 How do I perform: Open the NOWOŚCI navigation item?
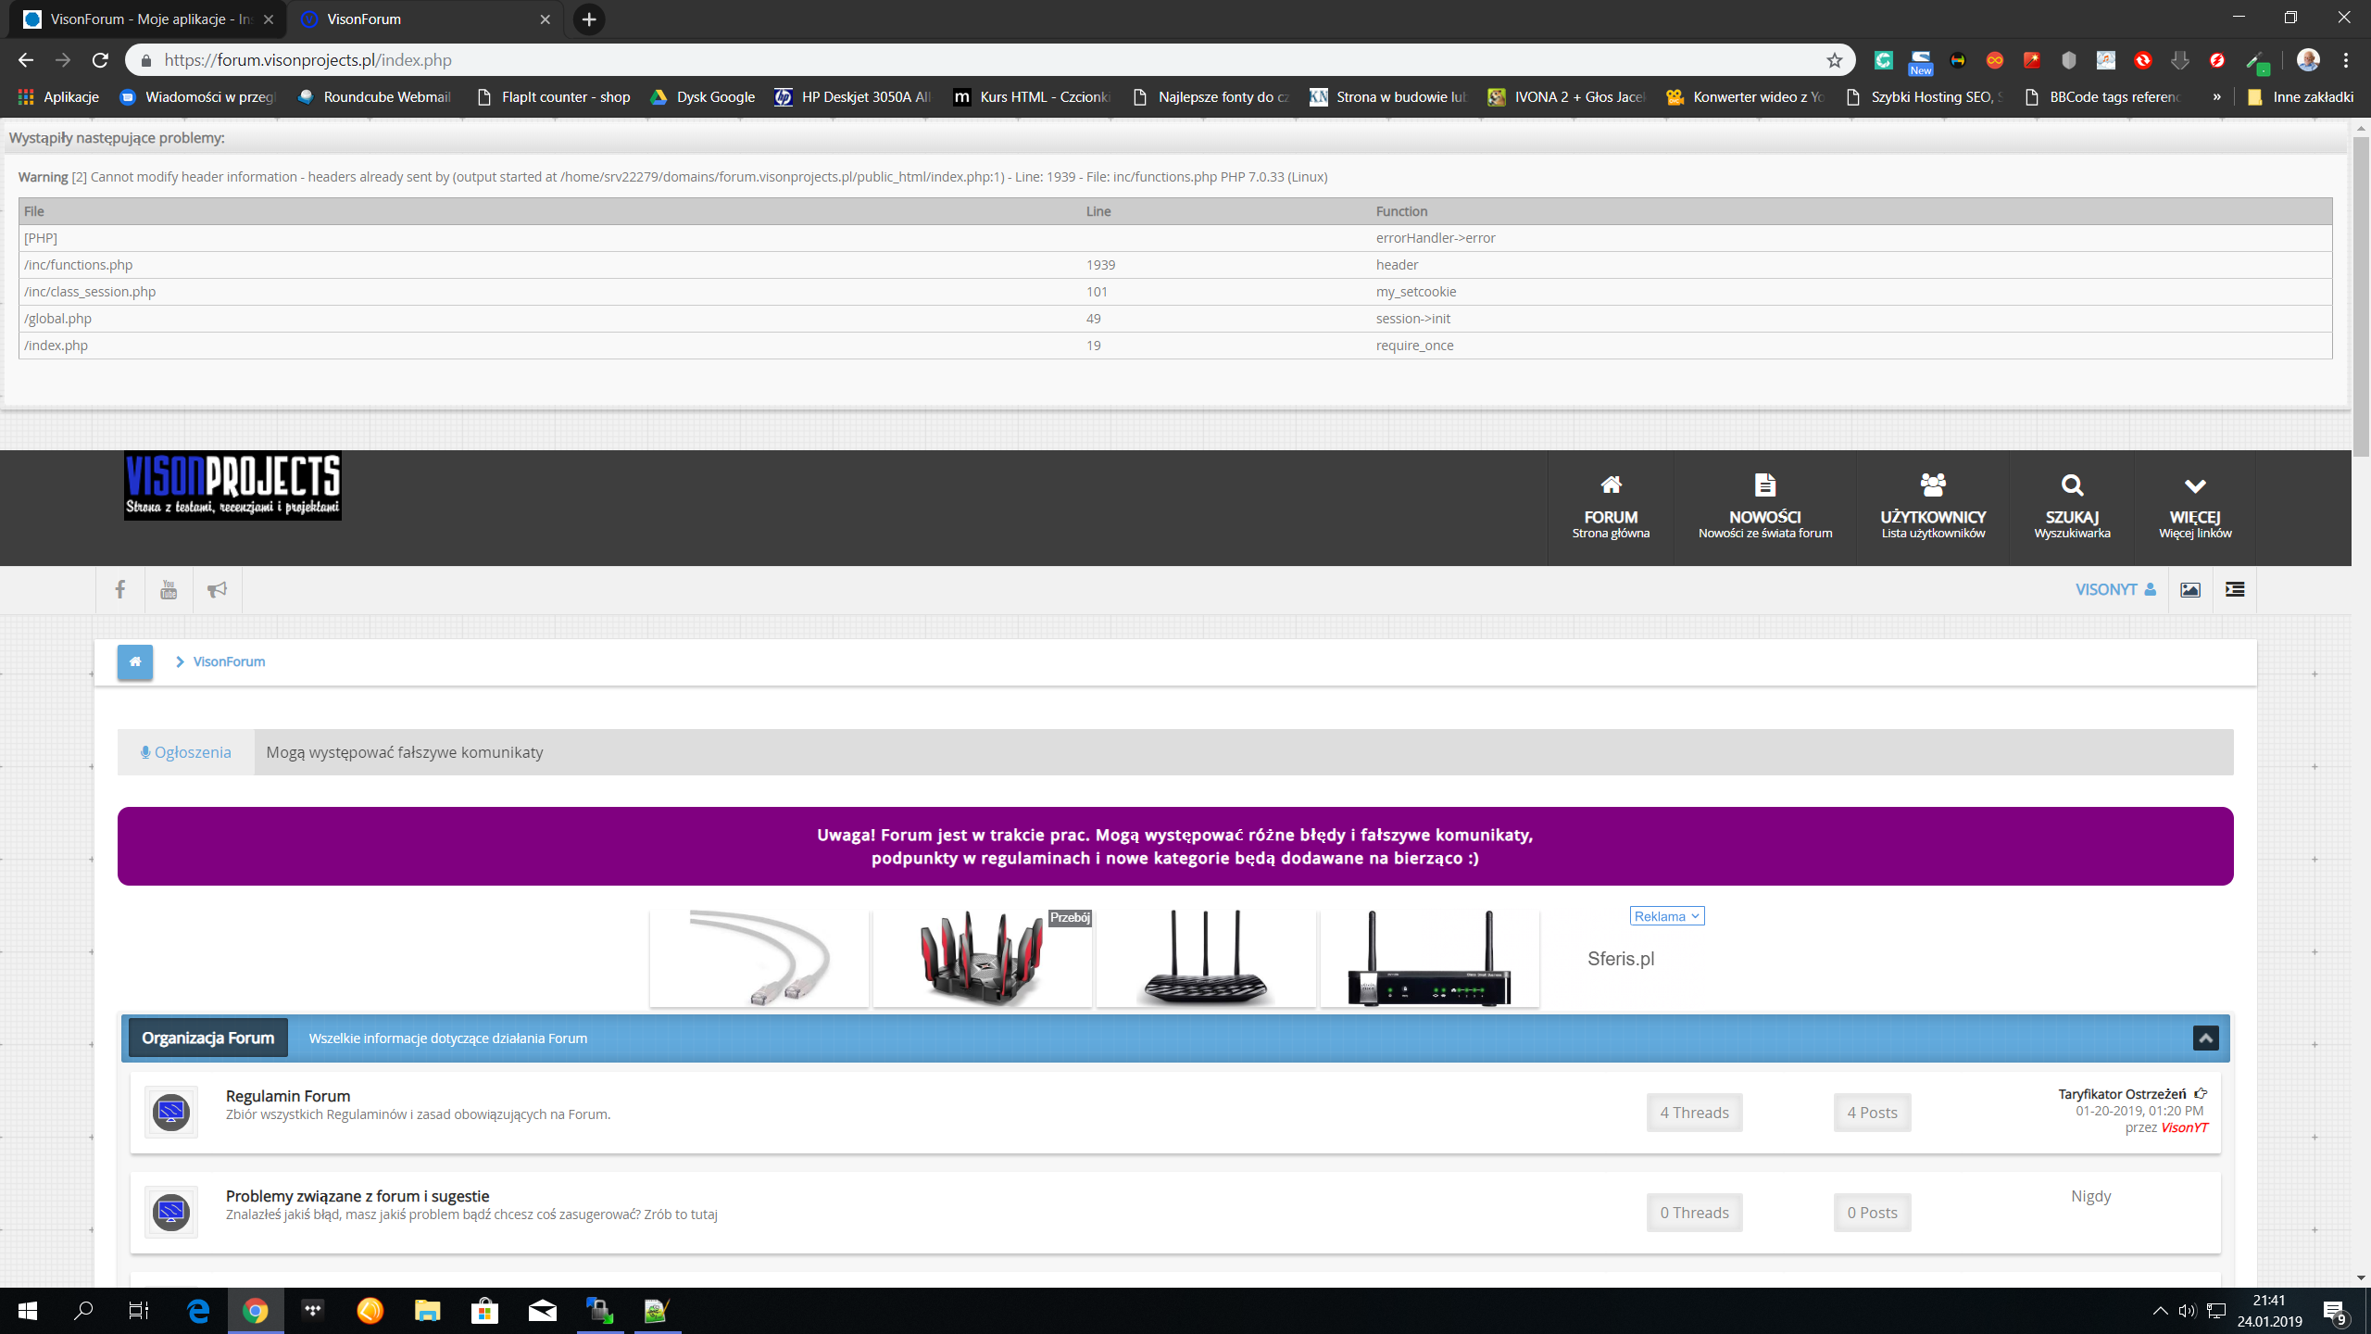(x=1765, y=508)
